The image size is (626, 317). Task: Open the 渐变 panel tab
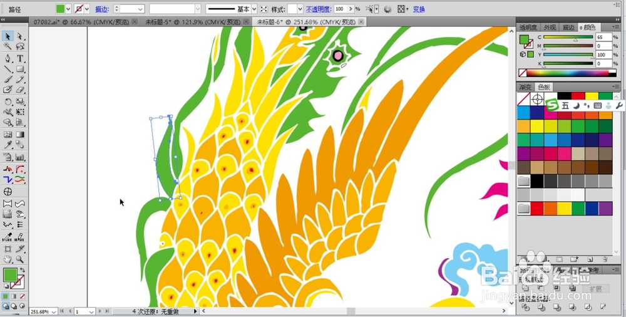[x=525, y=87]
